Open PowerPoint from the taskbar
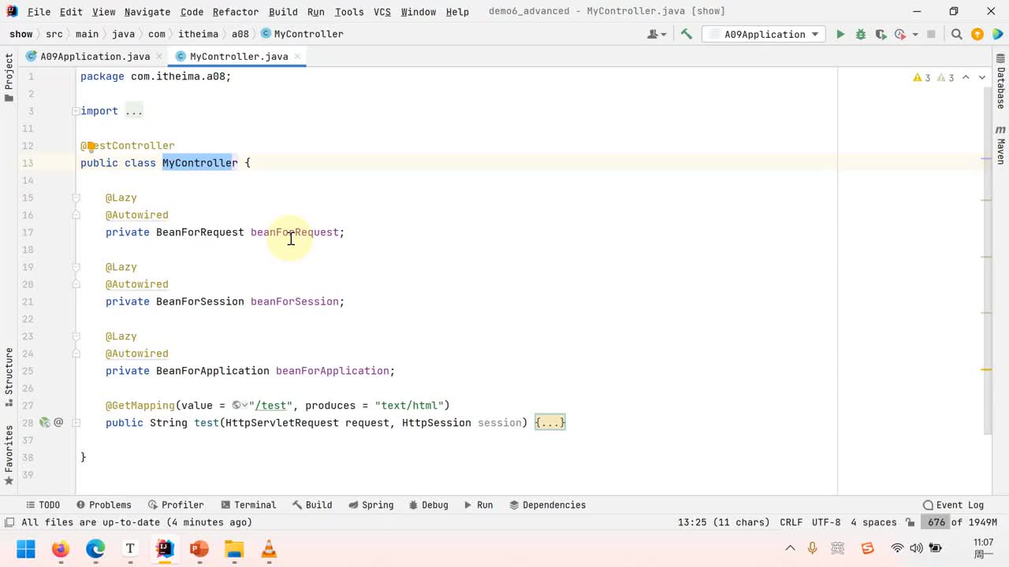This screenshot has height=567, width=1009. 199,549
